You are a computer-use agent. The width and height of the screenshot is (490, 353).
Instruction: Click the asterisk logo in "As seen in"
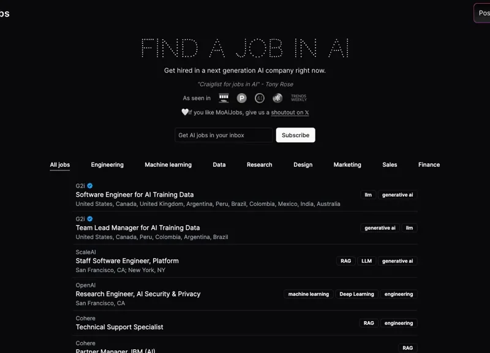click(278, 97)
